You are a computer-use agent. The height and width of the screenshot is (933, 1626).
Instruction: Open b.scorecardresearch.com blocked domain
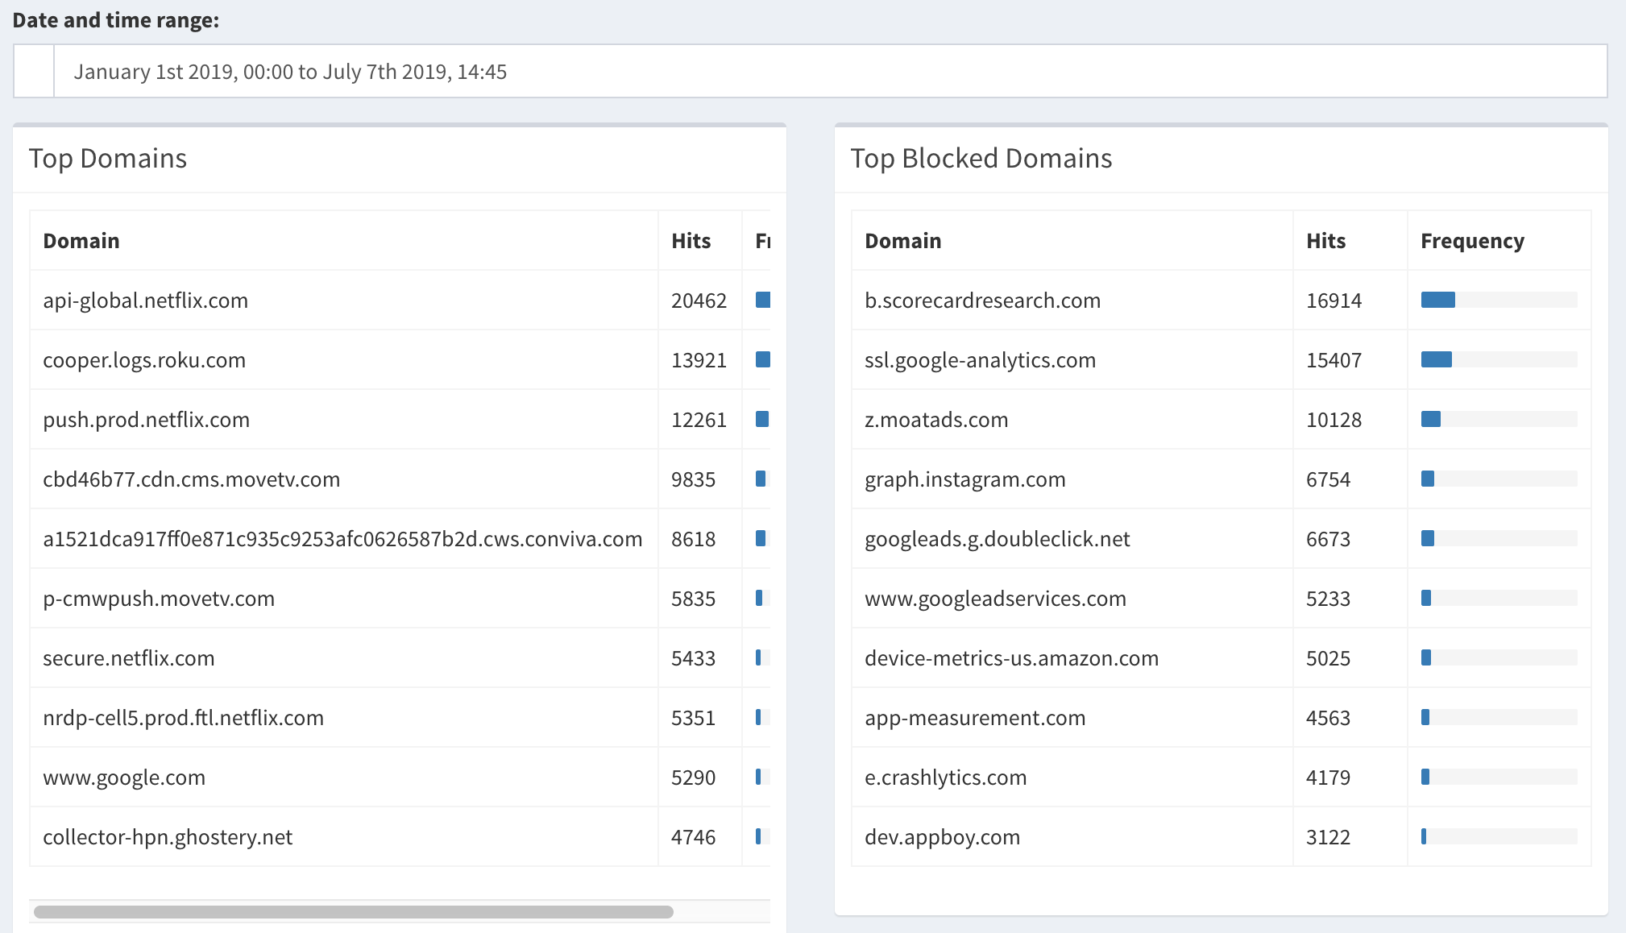tap(982, 301)
